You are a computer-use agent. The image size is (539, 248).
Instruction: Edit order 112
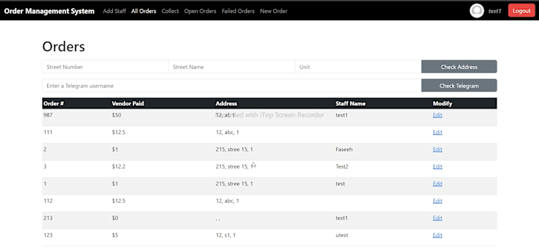coord(437,201)
